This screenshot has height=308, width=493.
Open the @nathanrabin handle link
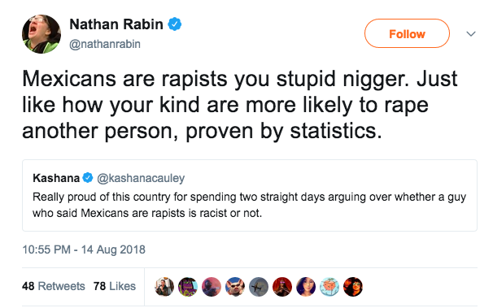[105, 44]
